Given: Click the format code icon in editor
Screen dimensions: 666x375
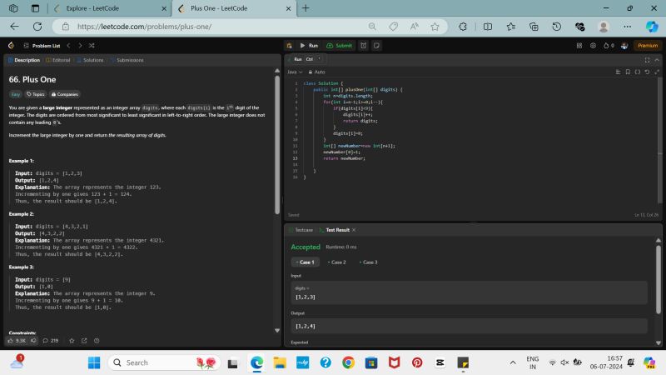Looking at the screenshot, I should pos(618,72).
